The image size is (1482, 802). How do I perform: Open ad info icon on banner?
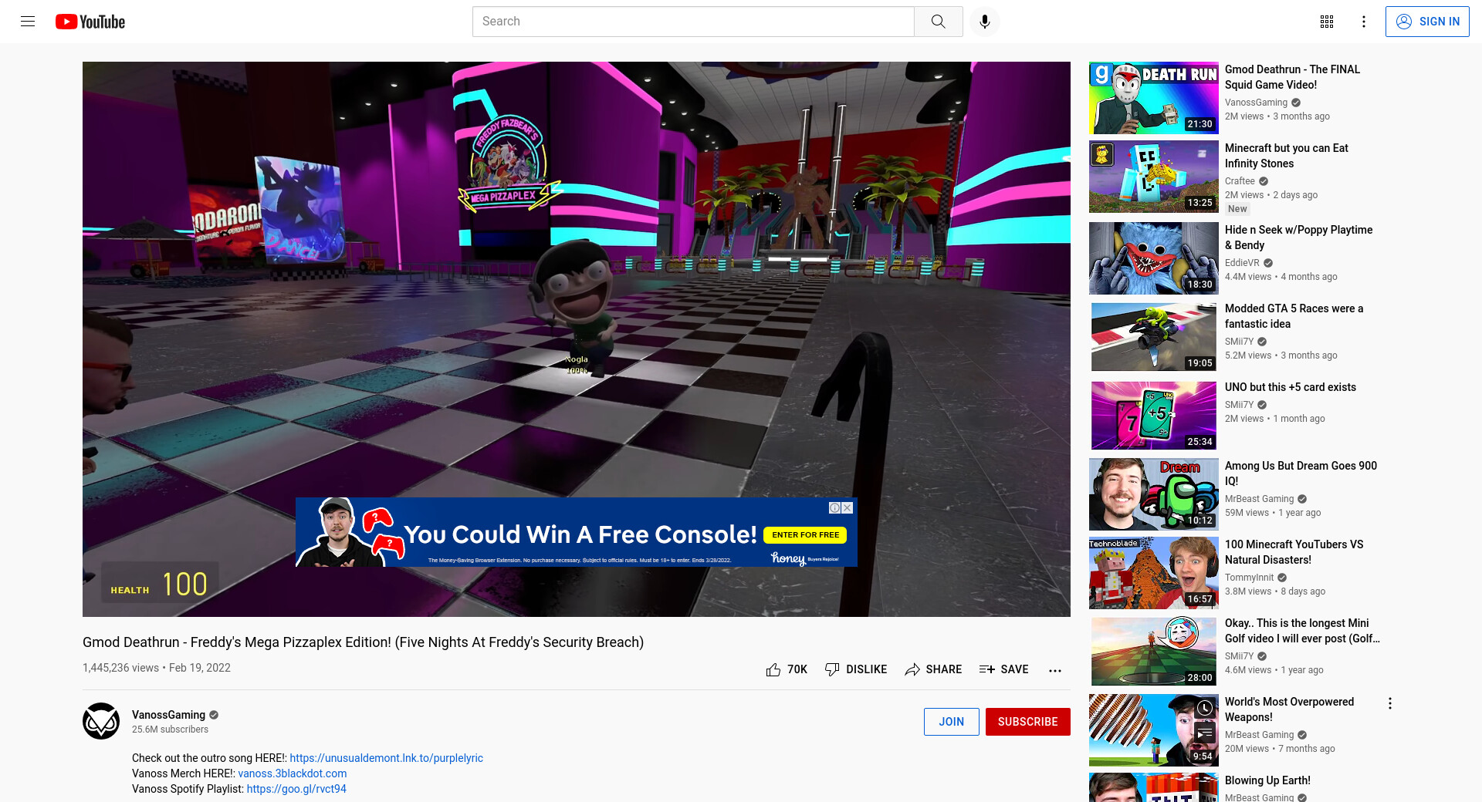(834, 507)
